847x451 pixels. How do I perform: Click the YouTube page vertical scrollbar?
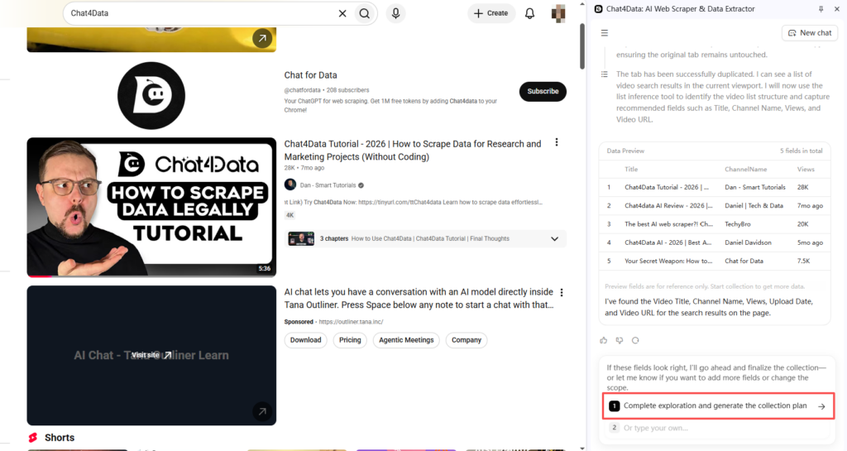pos(582,46)
